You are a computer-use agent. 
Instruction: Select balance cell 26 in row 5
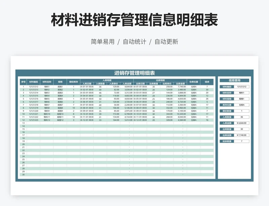tap(207, 99)
